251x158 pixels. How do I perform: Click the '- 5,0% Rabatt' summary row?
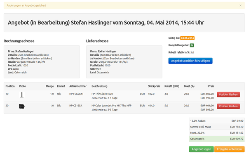217,121
